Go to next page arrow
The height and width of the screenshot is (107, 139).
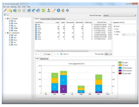pos(55,54)
